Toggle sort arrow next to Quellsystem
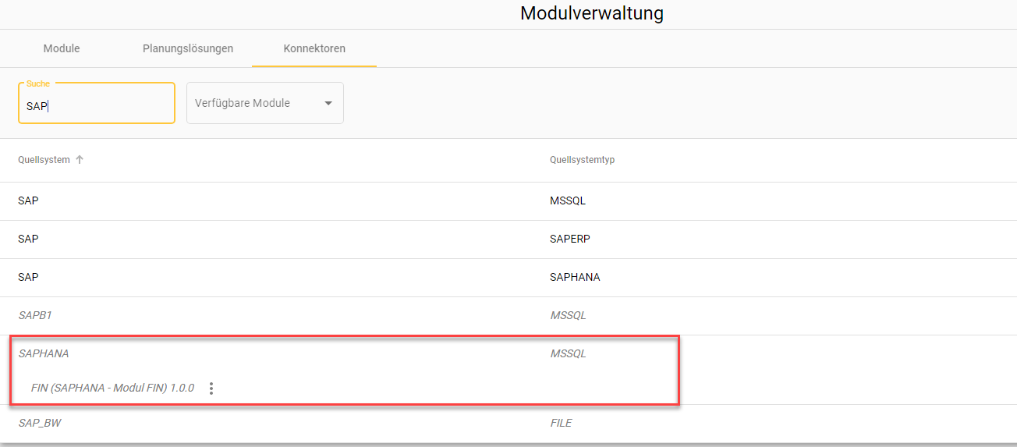The height and width of the screenshot is (447, 1017). click(80, 160)
